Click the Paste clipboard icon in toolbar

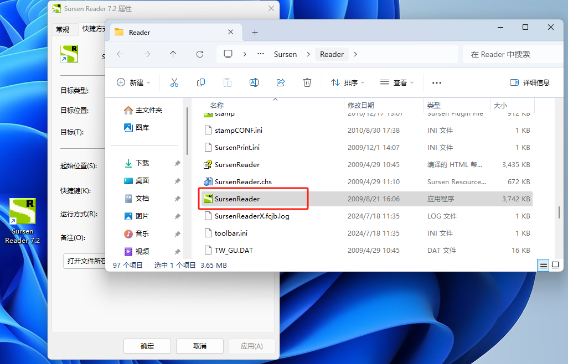tap(228, 82)
